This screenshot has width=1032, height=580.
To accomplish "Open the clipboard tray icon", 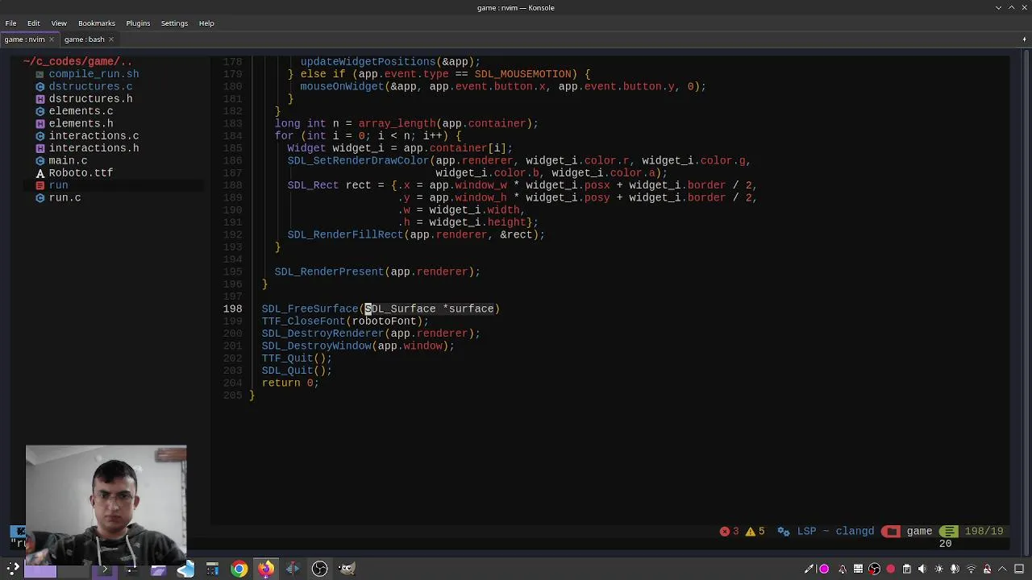I will tap(907, 569).
